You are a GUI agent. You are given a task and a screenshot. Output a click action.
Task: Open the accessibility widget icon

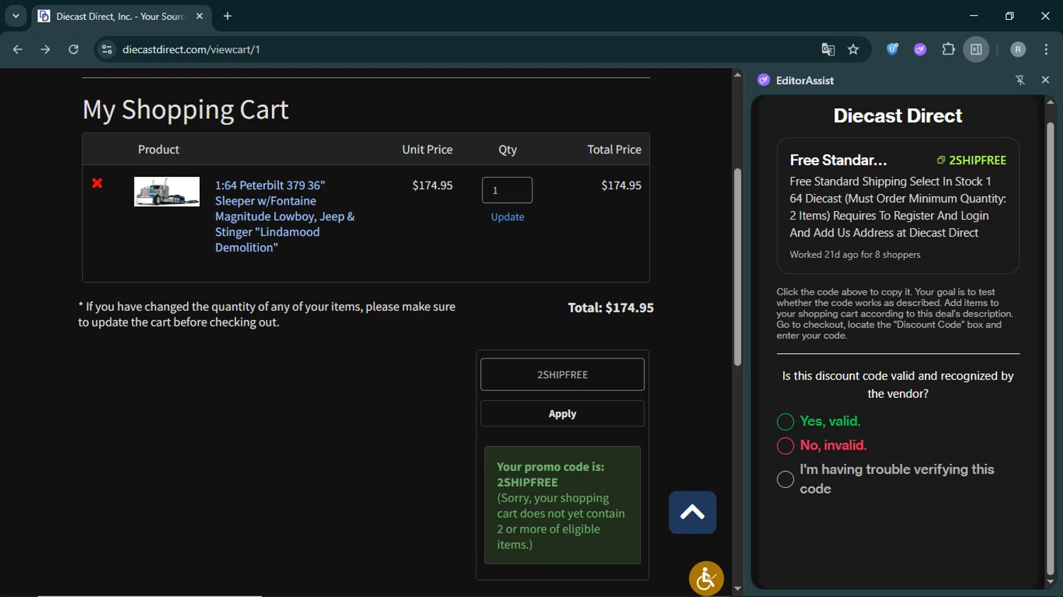coord(706,579)
